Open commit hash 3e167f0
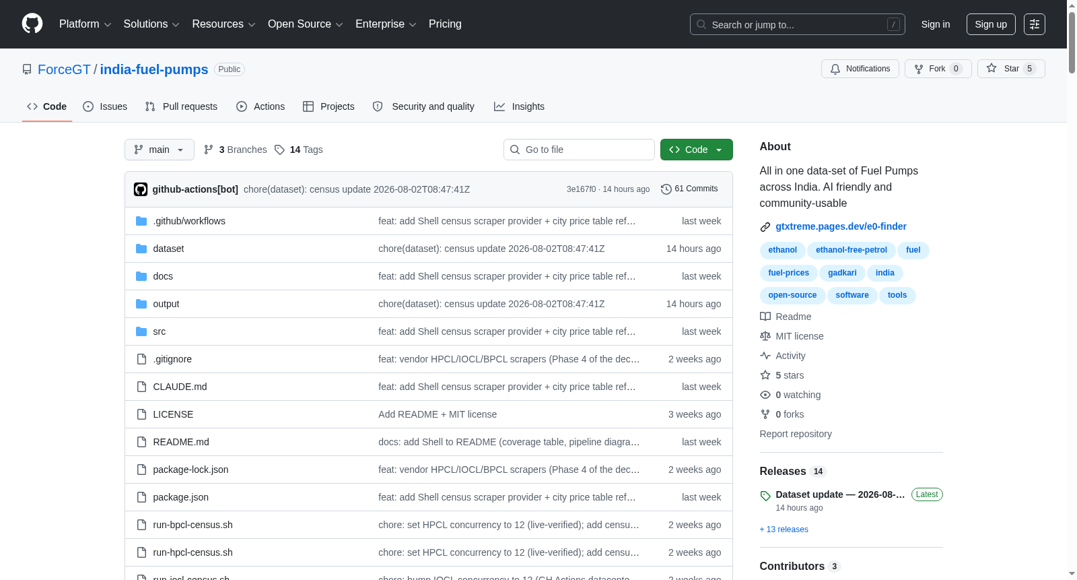 coord(581,189)
